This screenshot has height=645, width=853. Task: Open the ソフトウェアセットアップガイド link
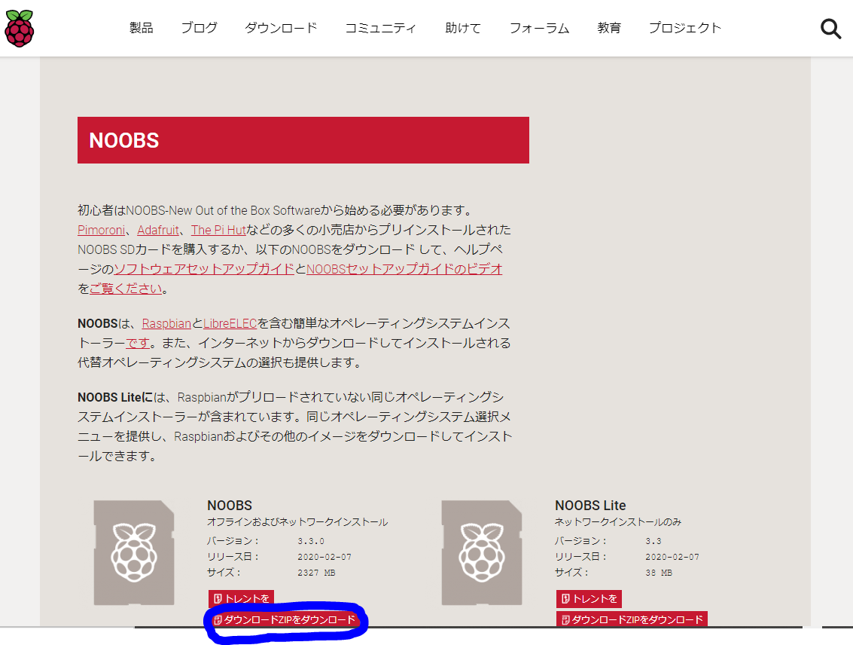tap(203, 269)
